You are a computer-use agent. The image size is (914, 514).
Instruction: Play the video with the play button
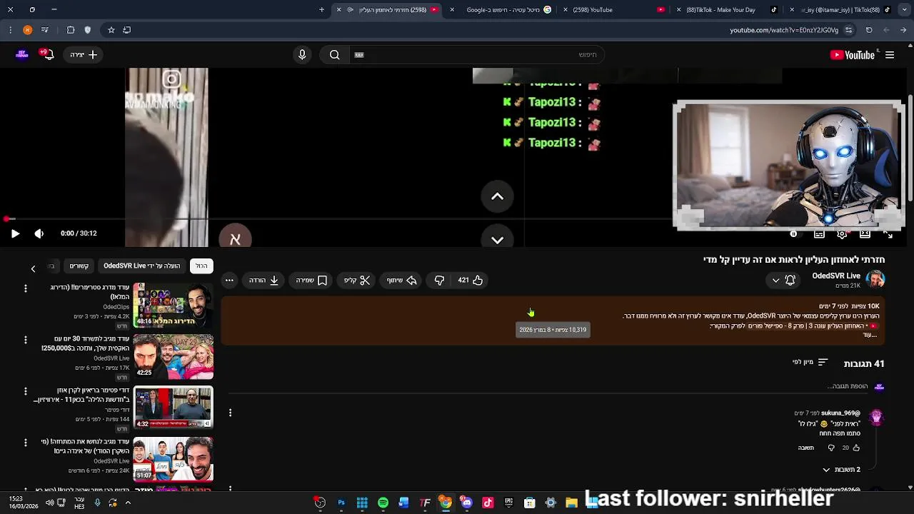[x=15, y=233]
